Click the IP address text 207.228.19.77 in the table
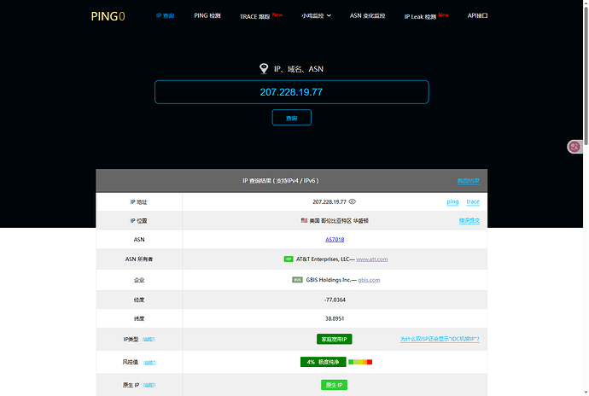Screen dimensions: 589x396 [x=329, y=201]
